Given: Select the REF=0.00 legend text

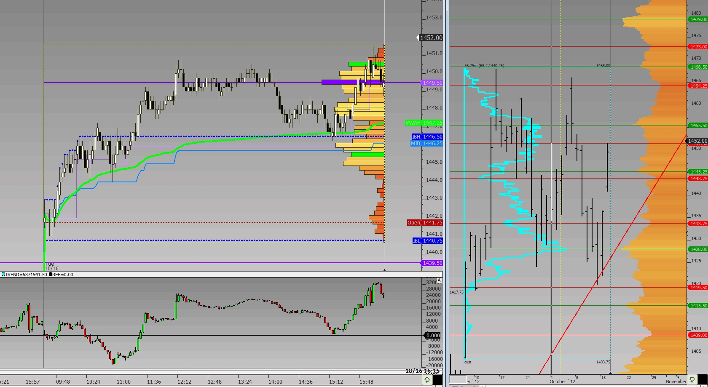Looking at the screenshot, I should click(63, 275).
